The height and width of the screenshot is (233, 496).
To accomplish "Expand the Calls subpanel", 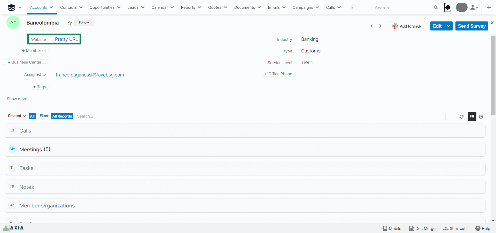I will (245, 131).
